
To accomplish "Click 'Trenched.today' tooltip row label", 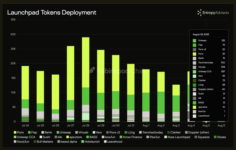I will 205,62.
